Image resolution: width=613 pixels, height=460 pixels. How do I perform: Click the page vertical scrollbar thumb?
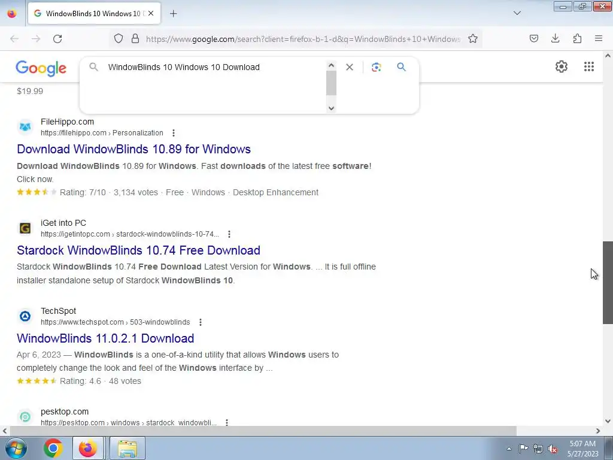608,283
